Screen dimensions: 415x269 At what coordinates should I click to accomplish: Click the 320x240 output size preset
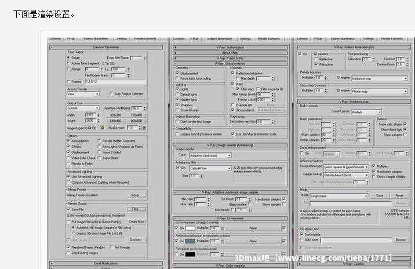coord(116,115)
